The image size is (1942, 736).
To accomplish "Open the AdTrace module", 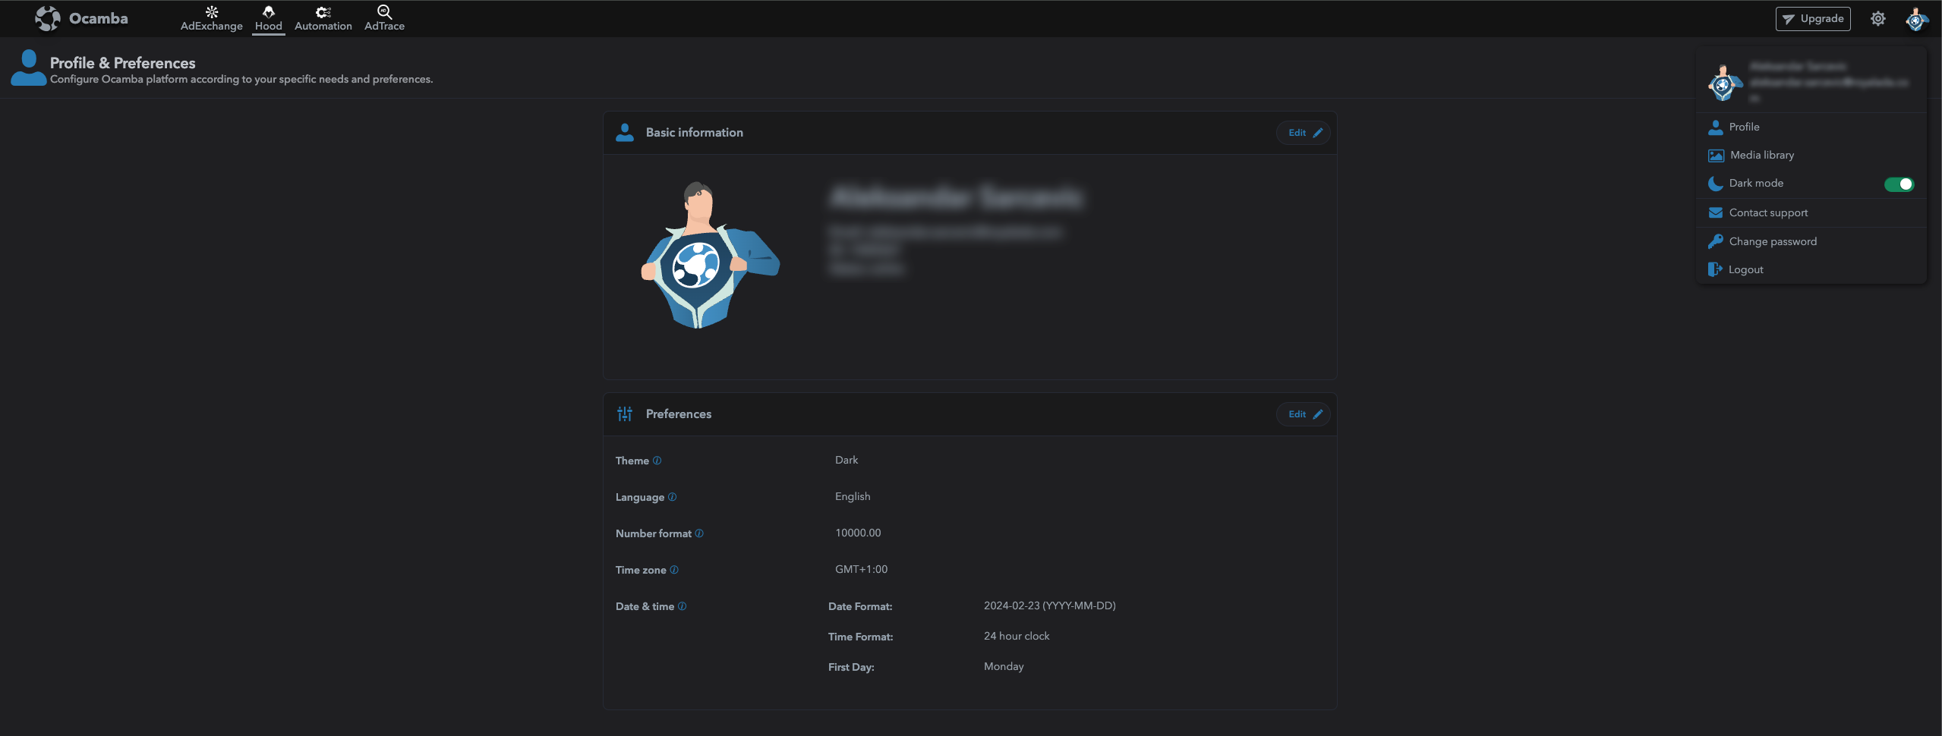I will (384, 18).
